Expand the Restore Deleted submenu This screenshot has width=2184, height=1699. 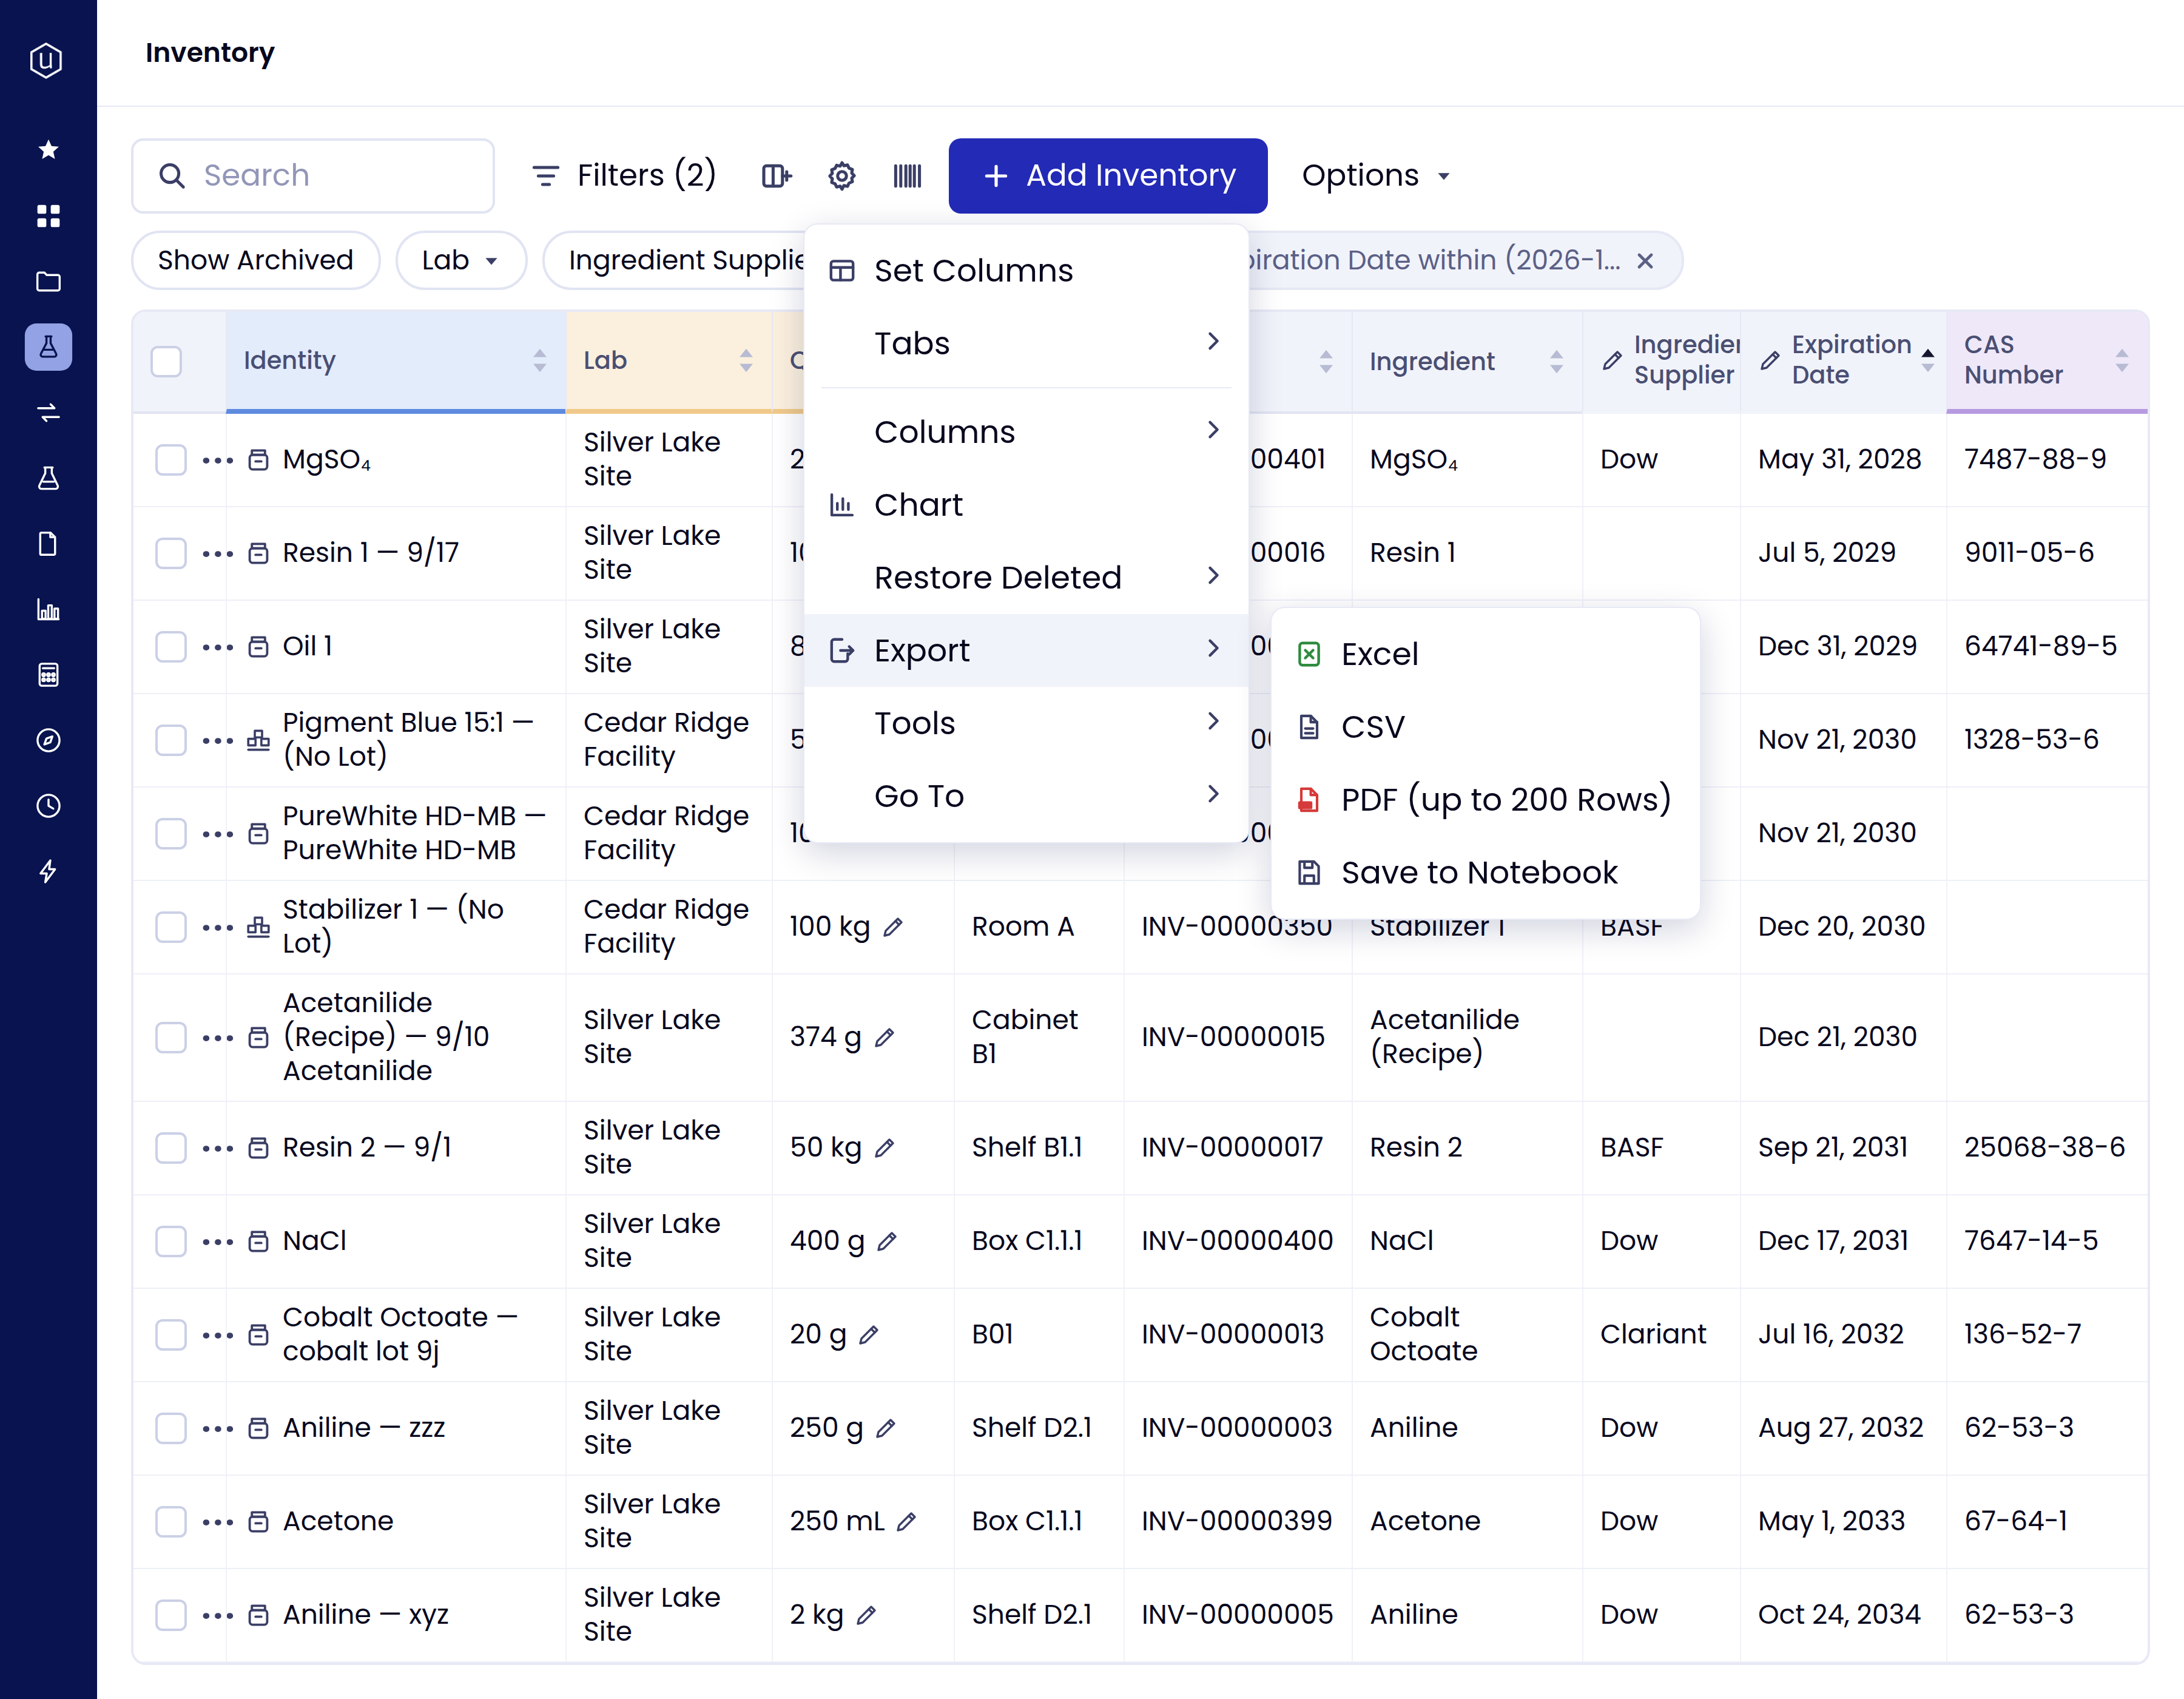(1026, 577)
